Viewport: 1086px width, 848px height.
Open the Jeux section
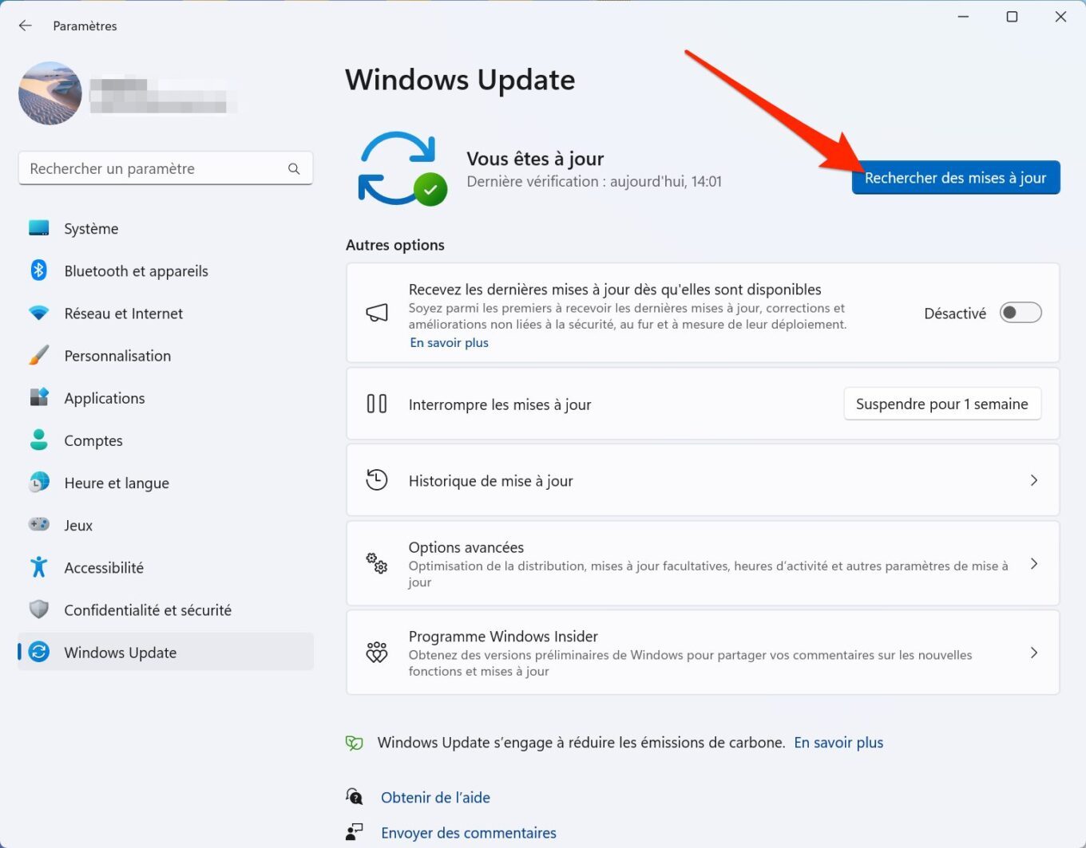click(165, 525)
